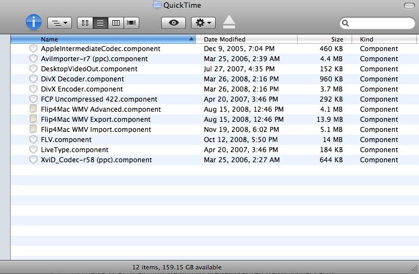This screenshot has width=419, height=274.
Task: Switch to column view
Action: [116, 23]
